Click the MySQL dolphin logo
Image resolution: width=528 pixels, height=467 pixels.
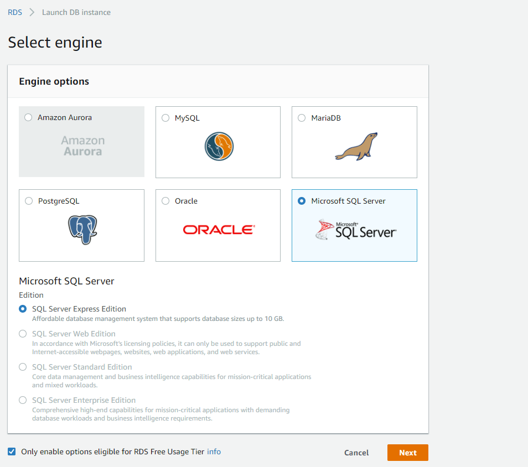[219, 146]
